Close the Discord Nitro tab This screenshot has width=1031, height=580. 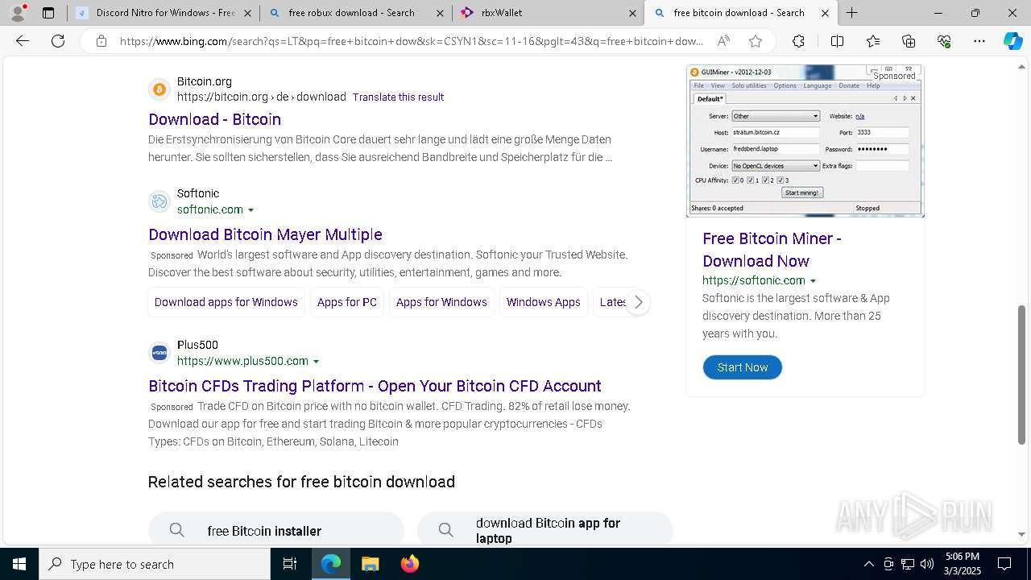tap(247, 13)
